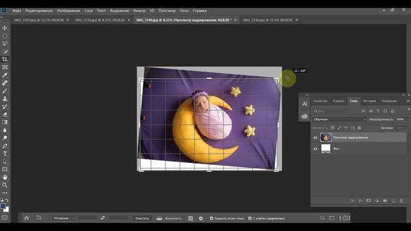411x231 pixels.
Task: Toggle shape layer filter icon
Action: (x=385, y=111)
